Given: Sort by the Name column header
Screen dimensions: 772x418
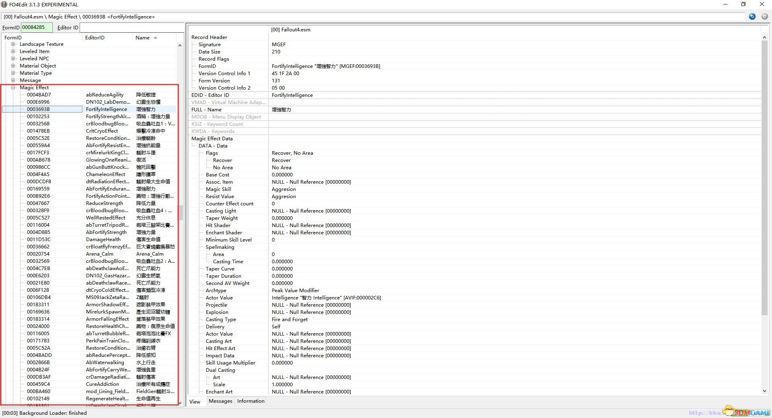Looking at the screenshot, I should [154, 38].
